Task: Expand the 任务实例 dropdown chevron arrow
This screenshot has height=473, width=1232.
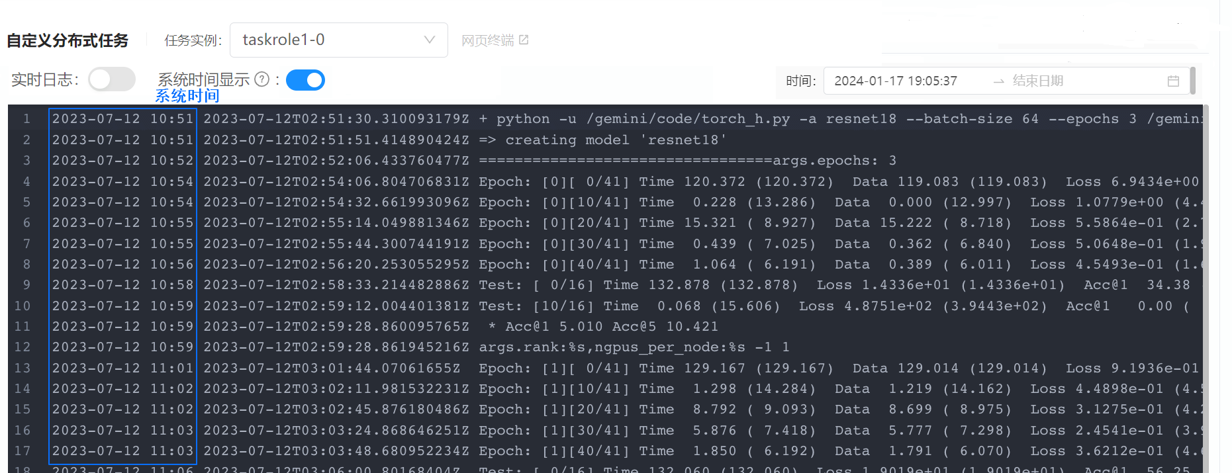Action: point(429,40)
